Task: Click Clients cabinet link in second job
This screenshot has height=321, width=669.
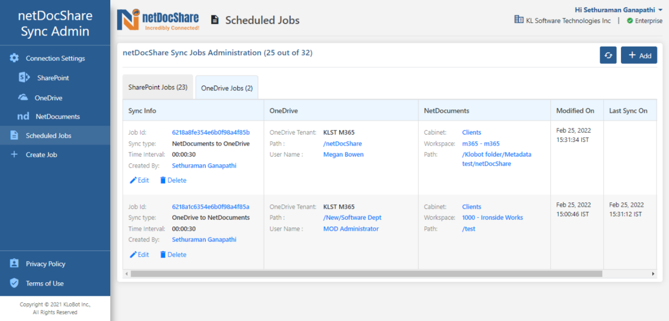Action: [x=471, y=206]
